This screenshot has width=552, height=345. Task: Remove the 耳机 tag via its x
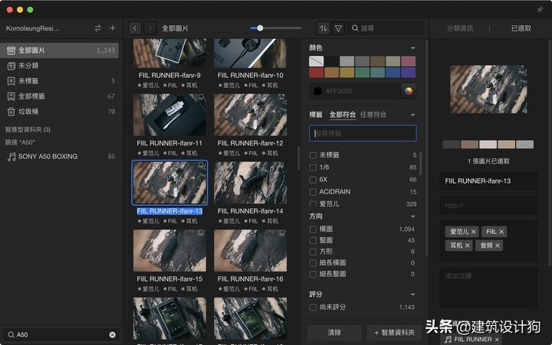[x=467, y=246]
